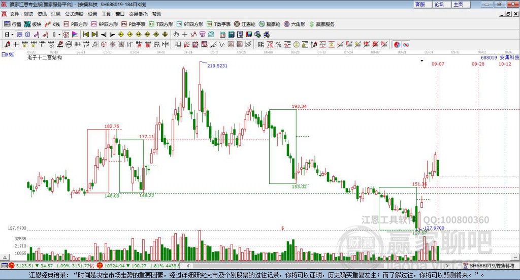520x280 pixels.
Task: Toggle the pink flag chart icon
Action: click(75, 35)
